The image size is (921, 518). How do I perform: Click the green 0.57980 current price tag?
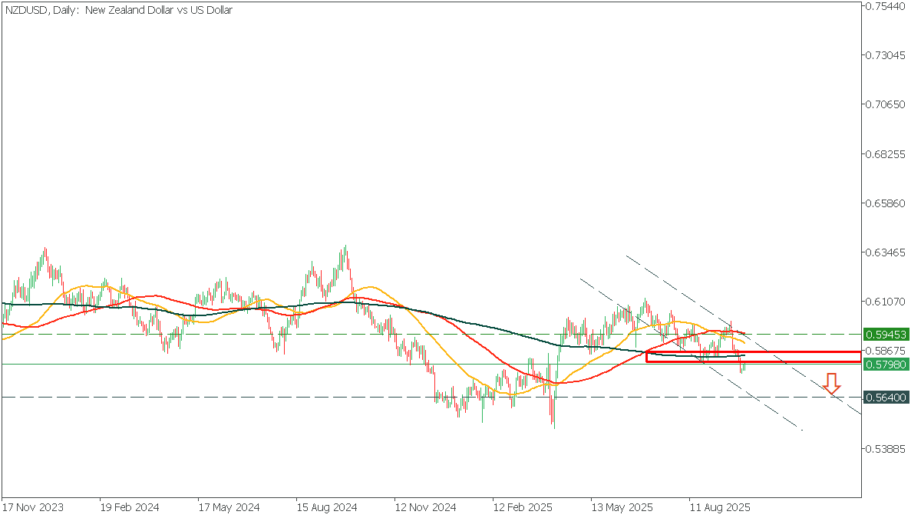point(886,365)
